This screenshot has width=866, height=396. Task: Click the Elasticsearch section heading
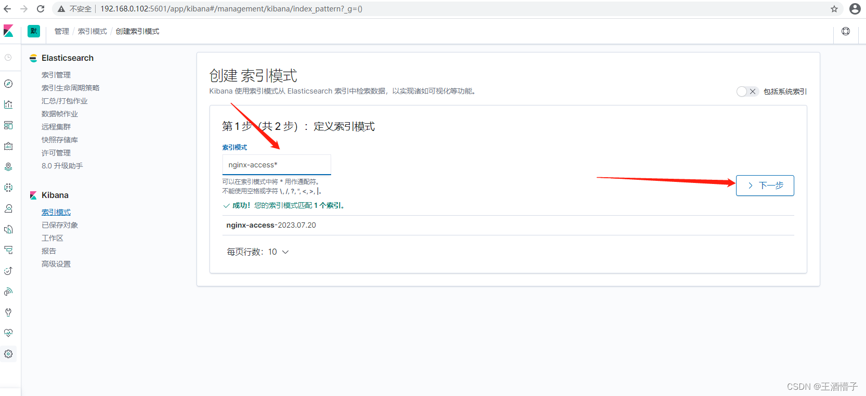point(68,58)
